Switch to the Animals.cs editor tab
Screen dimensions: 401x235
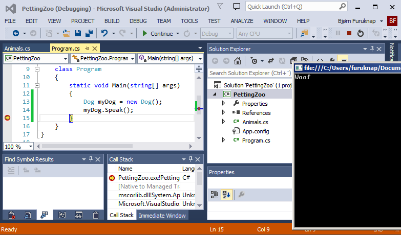(17, 48)
